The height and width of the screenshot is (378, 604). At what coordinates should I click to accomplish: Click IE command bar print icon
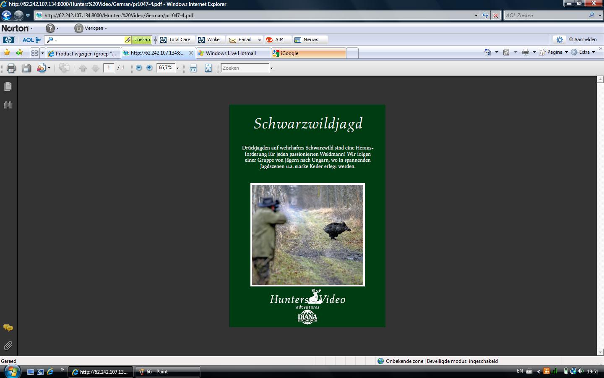click(x=525, y=52)
